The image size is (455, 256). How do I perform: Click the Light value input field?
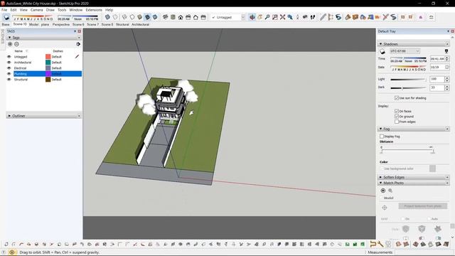[x=437, y=79]
